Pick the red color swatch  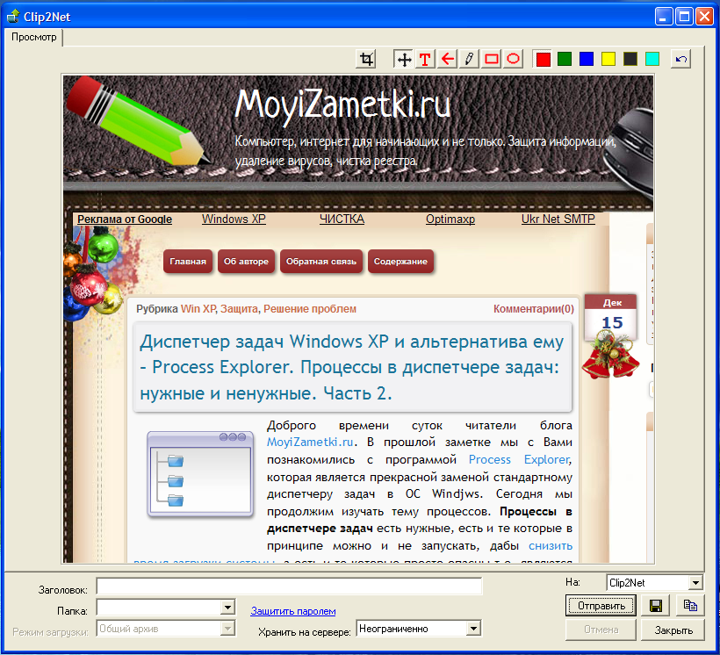[x=544, y=59]
